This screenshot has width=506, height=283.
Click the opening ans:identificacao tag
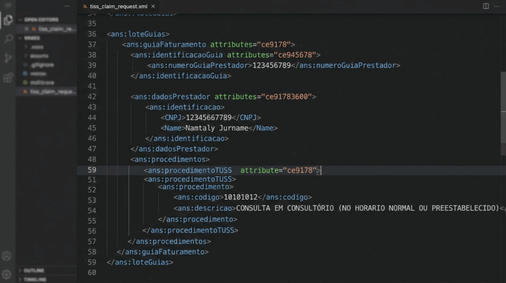(x=185, y=107)
